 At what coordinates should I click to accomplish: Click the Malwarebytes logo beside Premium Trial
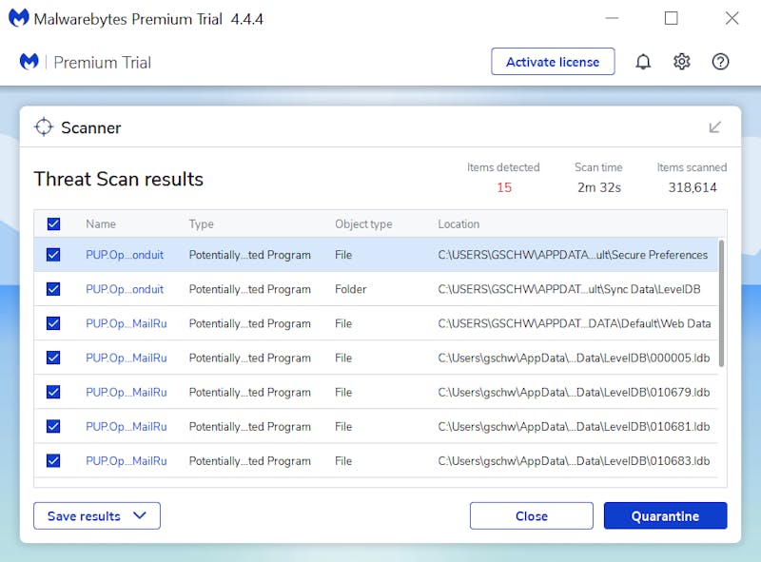(29, 62)
